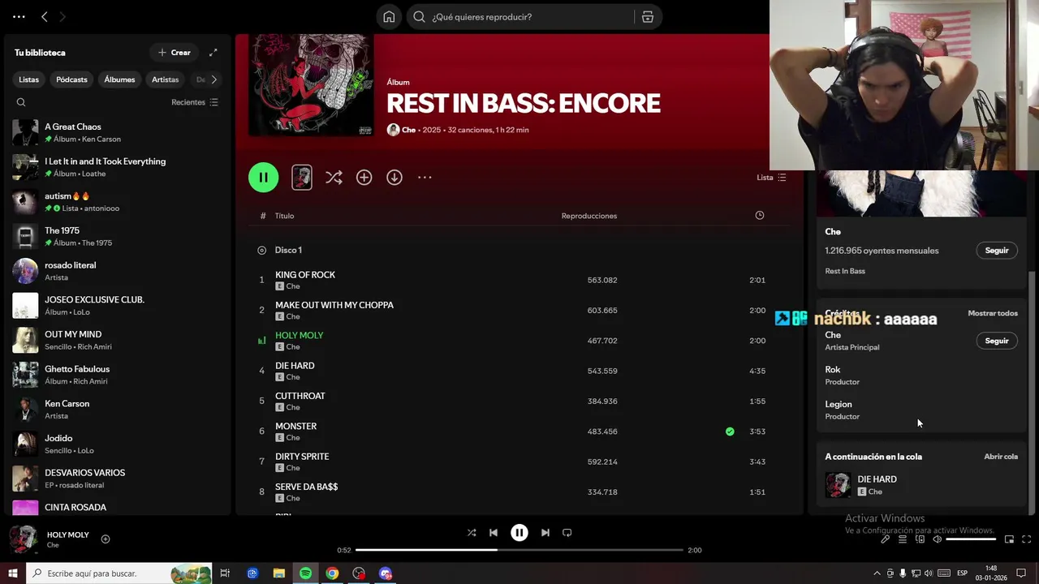Open JOSEO EXCLUSIVE CLUB. in library
The height and width of the screenshot is (584, 1039).
point(118,306)
